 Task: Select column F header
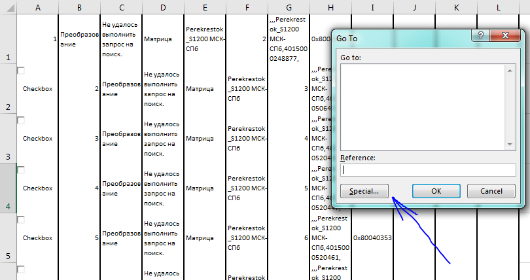point(247,7)
